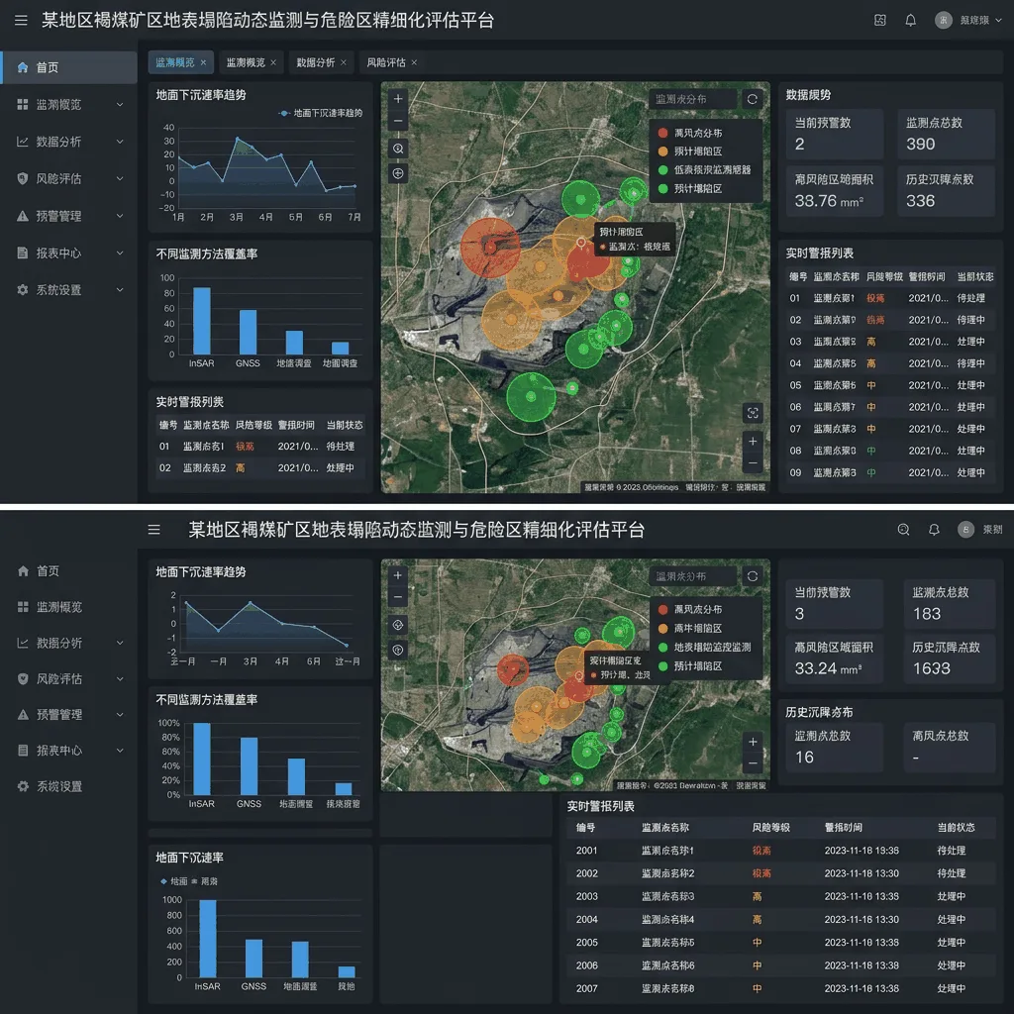Click the 历史沉降点数 card showing 1633
Screen dimensions: 1014x1014
pos(949,659)
